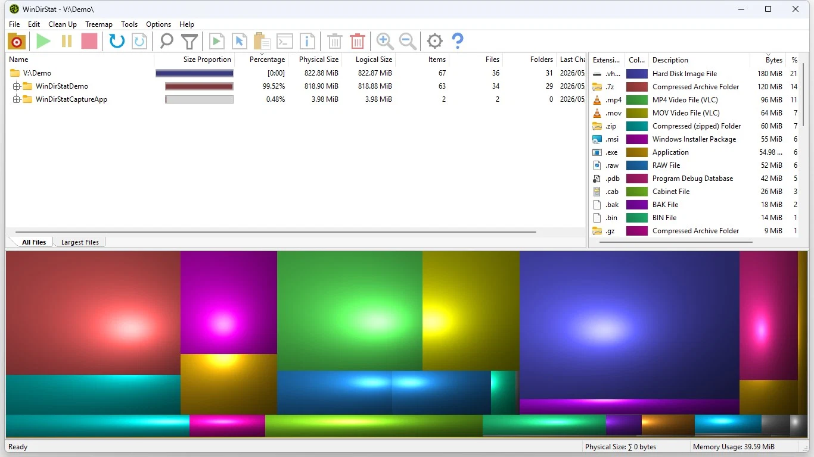Click the cabinet icon beside .cab
This screenshot has width=814, height=457.
click(597, 192)
